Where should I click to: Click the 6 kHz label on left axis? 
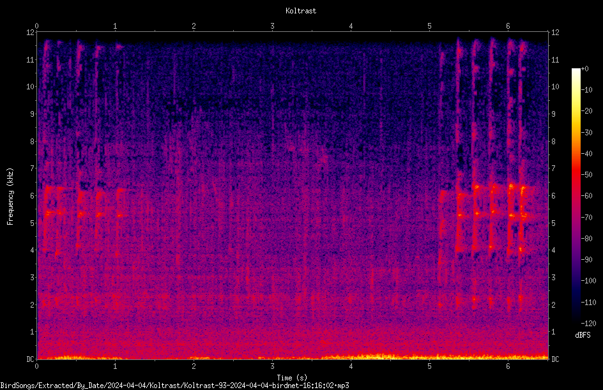point(33,195)
